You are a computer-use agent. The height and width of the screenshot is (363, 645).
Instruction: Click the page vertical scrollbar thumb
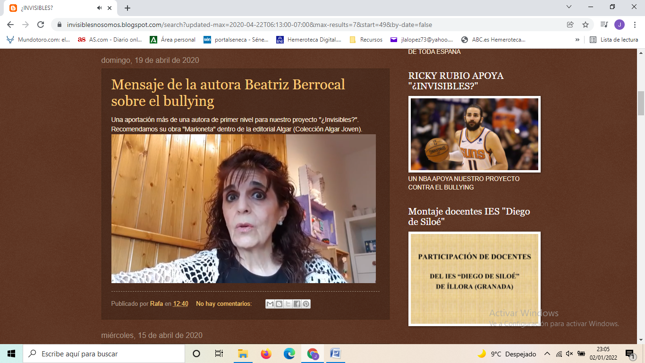641,103
